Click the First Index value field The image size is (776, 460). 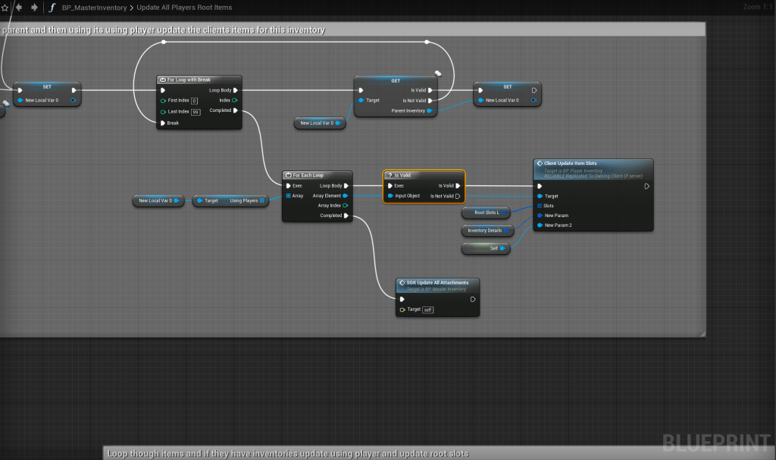[194, 101]
